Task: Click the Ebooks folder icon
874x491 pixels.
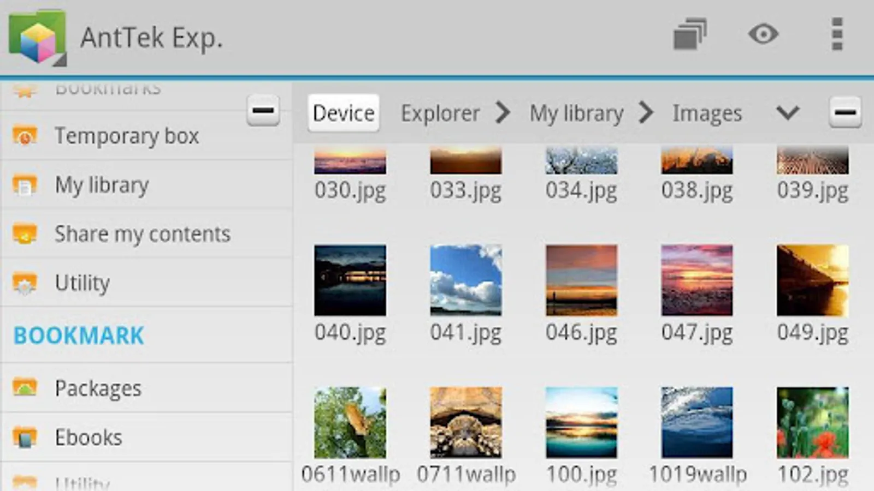Action: (x=25, y=438)
